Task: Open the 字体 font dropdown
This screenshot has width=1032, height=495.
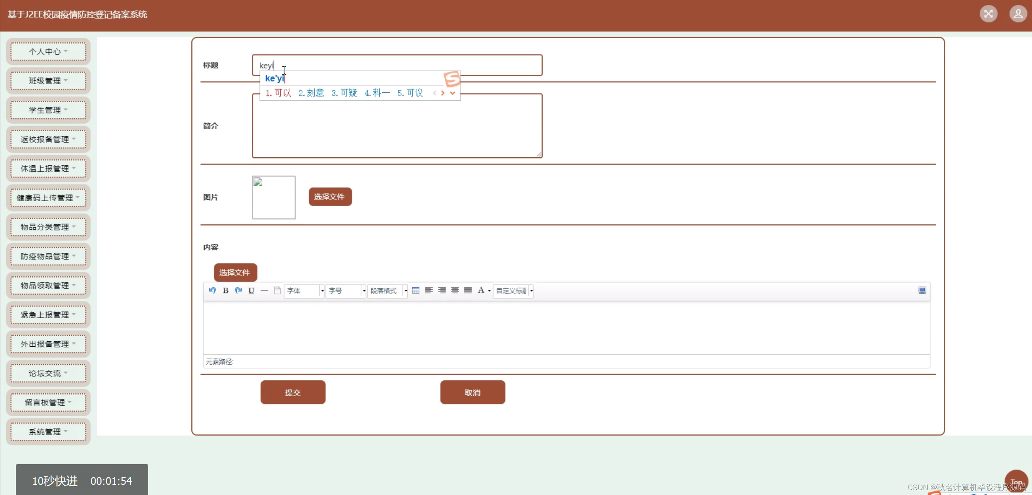Action: 304,291
